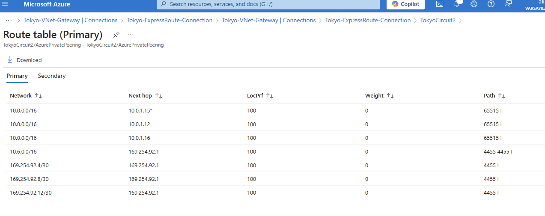Click the Route table (Primary) title
This screenshot has width=545, height=216.
pos(53,35)
